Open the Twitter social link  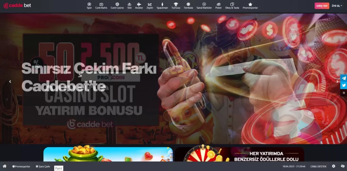[344, 85]
